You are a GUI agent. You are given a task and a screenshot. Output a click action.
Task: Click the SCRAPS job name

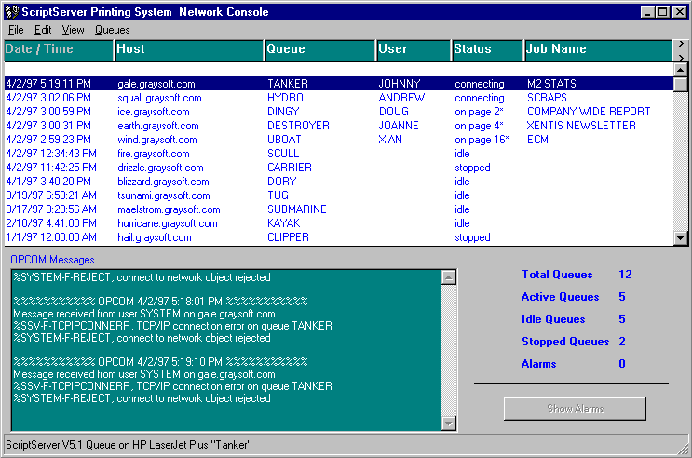tap(547, 98)
